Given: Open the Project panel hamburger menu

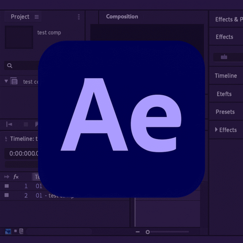Looking at the screenshot, I should [x=36, y=17].
